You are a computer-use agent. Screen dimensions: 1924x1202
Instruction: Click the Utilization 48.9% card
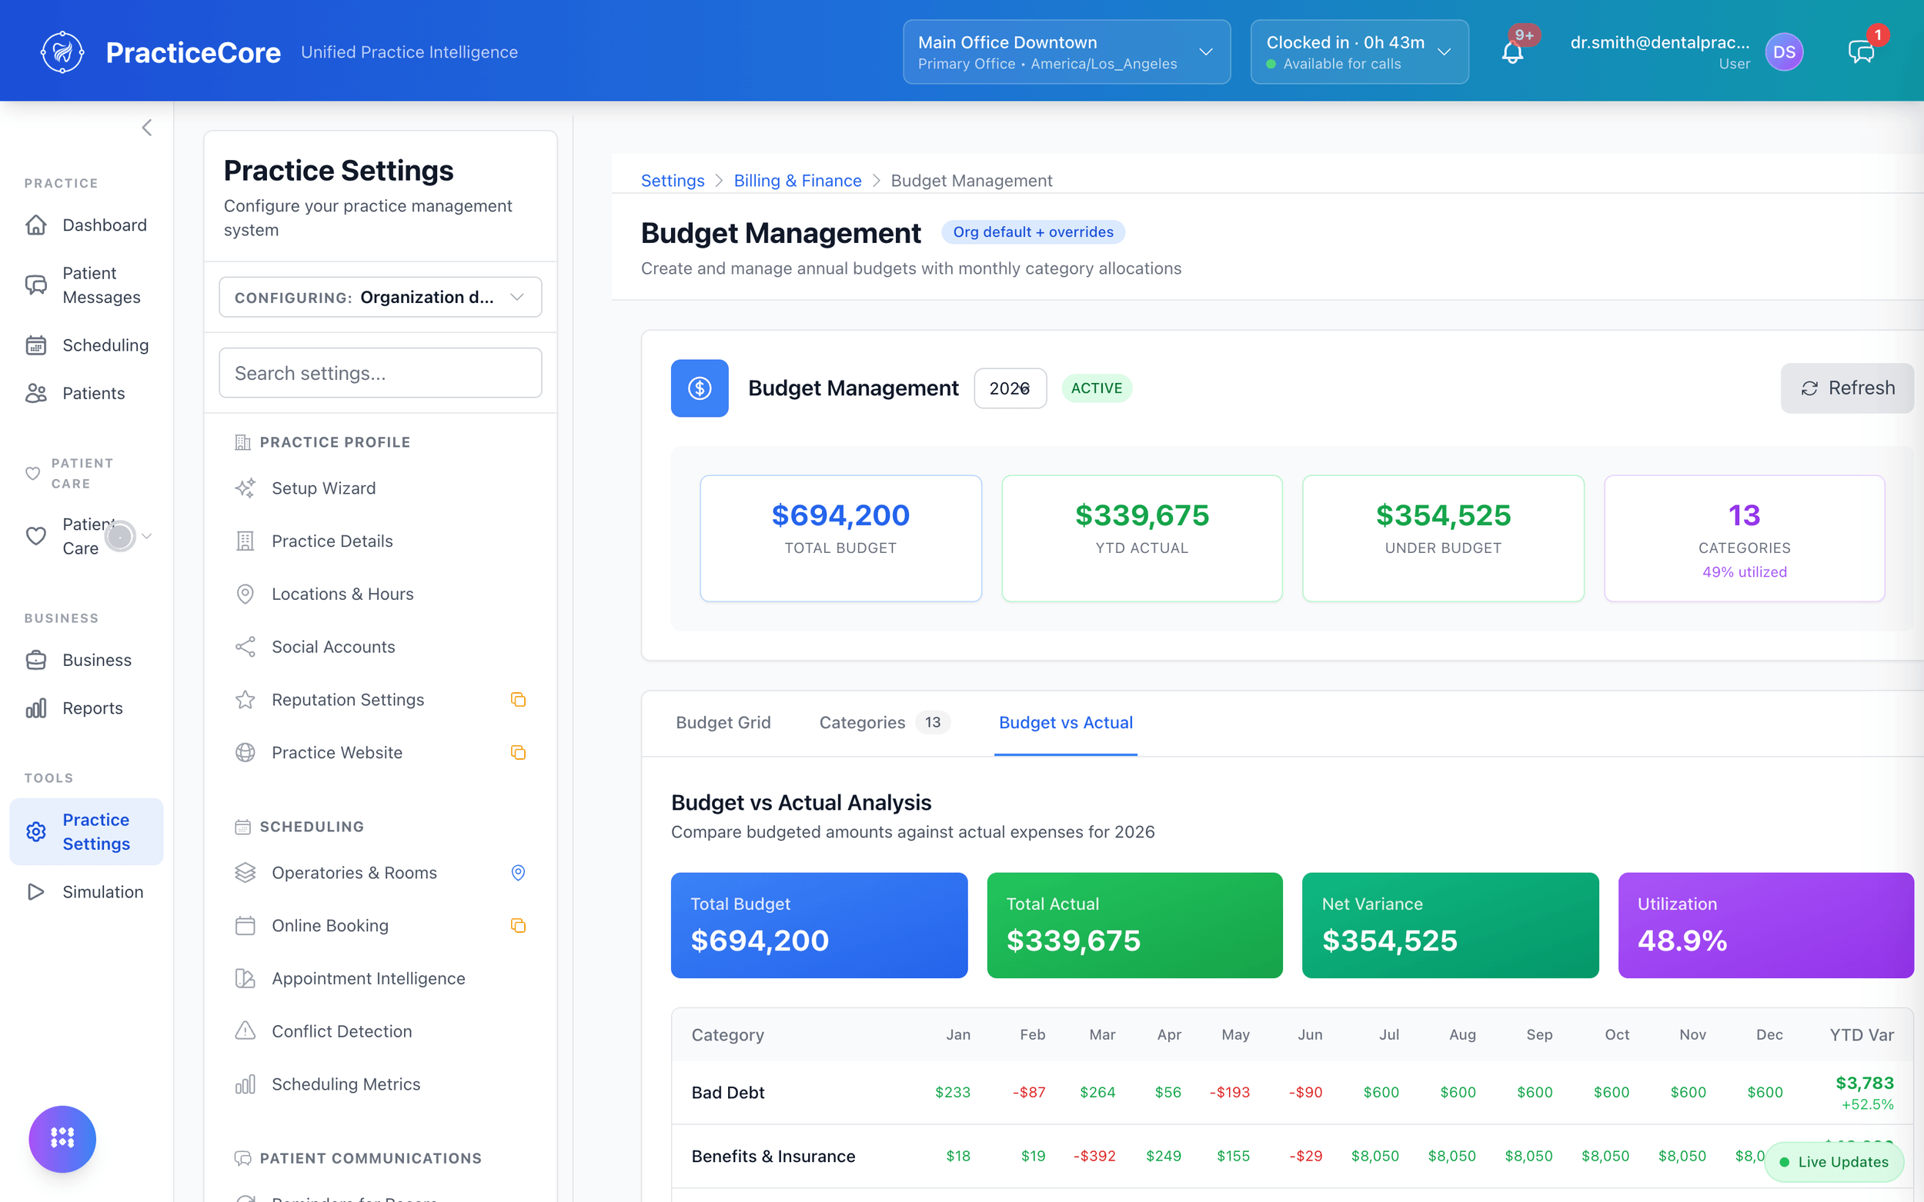click(x=1765, y=924)
